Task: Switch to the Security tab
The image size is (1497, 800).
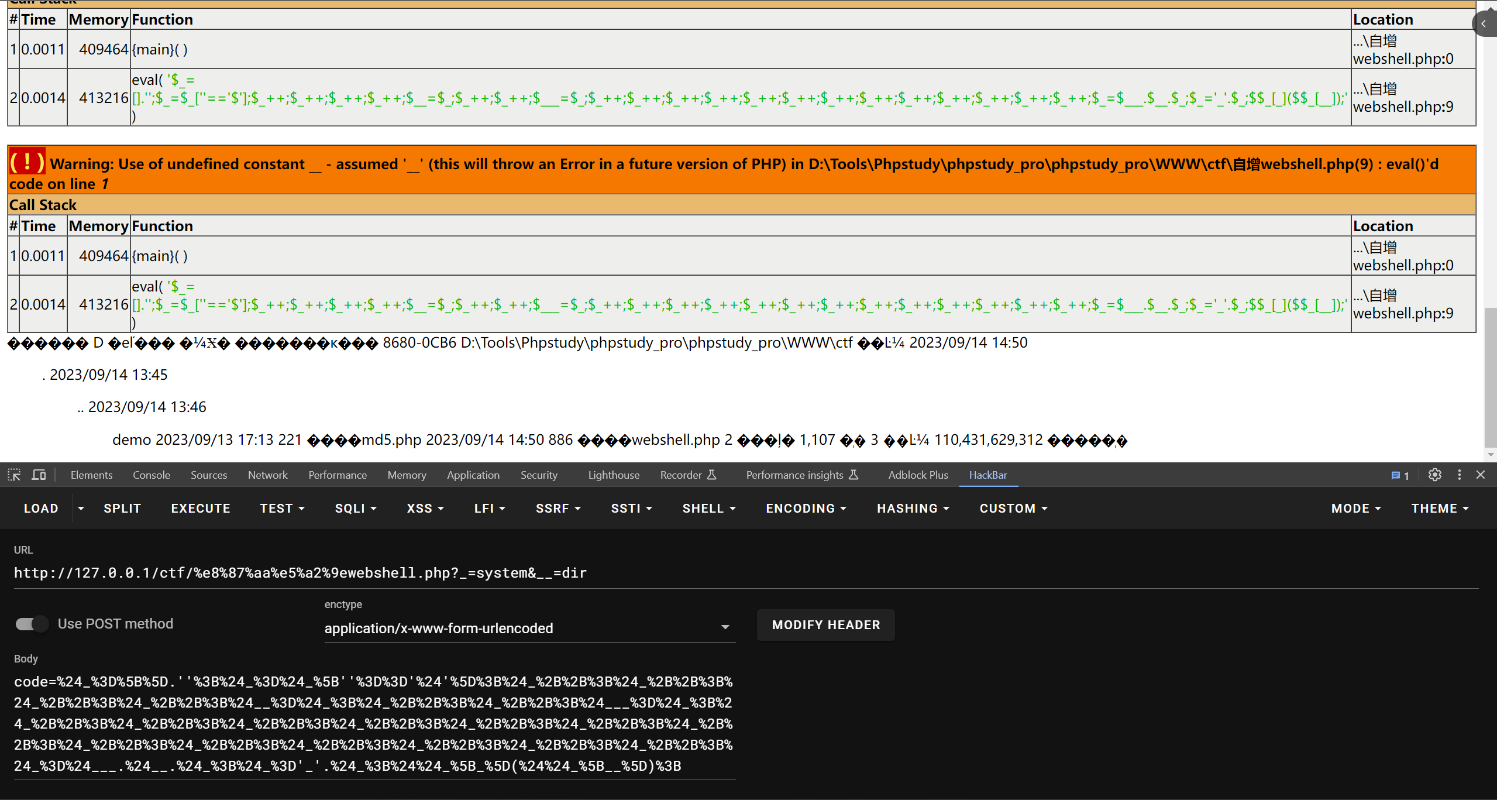Action: [539, 475]
